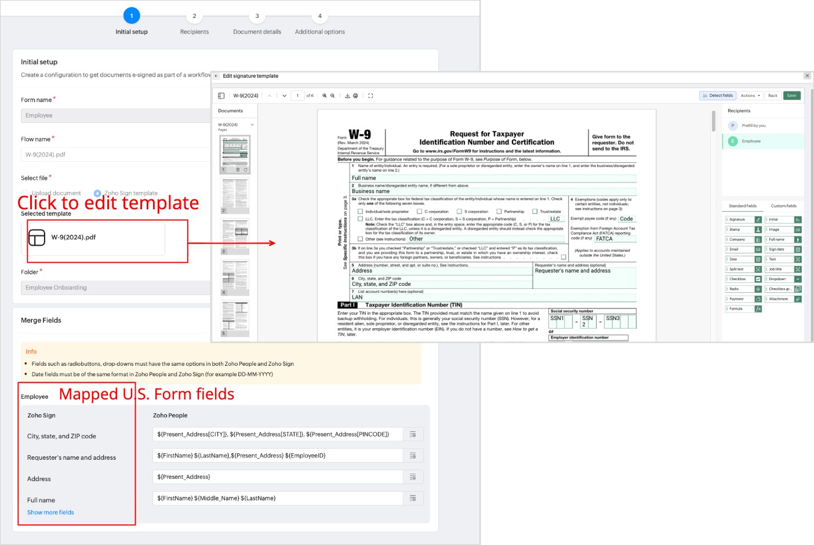Enter fullscreen view of the editor
This screenshot has width=814, height=545.
(370, 96)
